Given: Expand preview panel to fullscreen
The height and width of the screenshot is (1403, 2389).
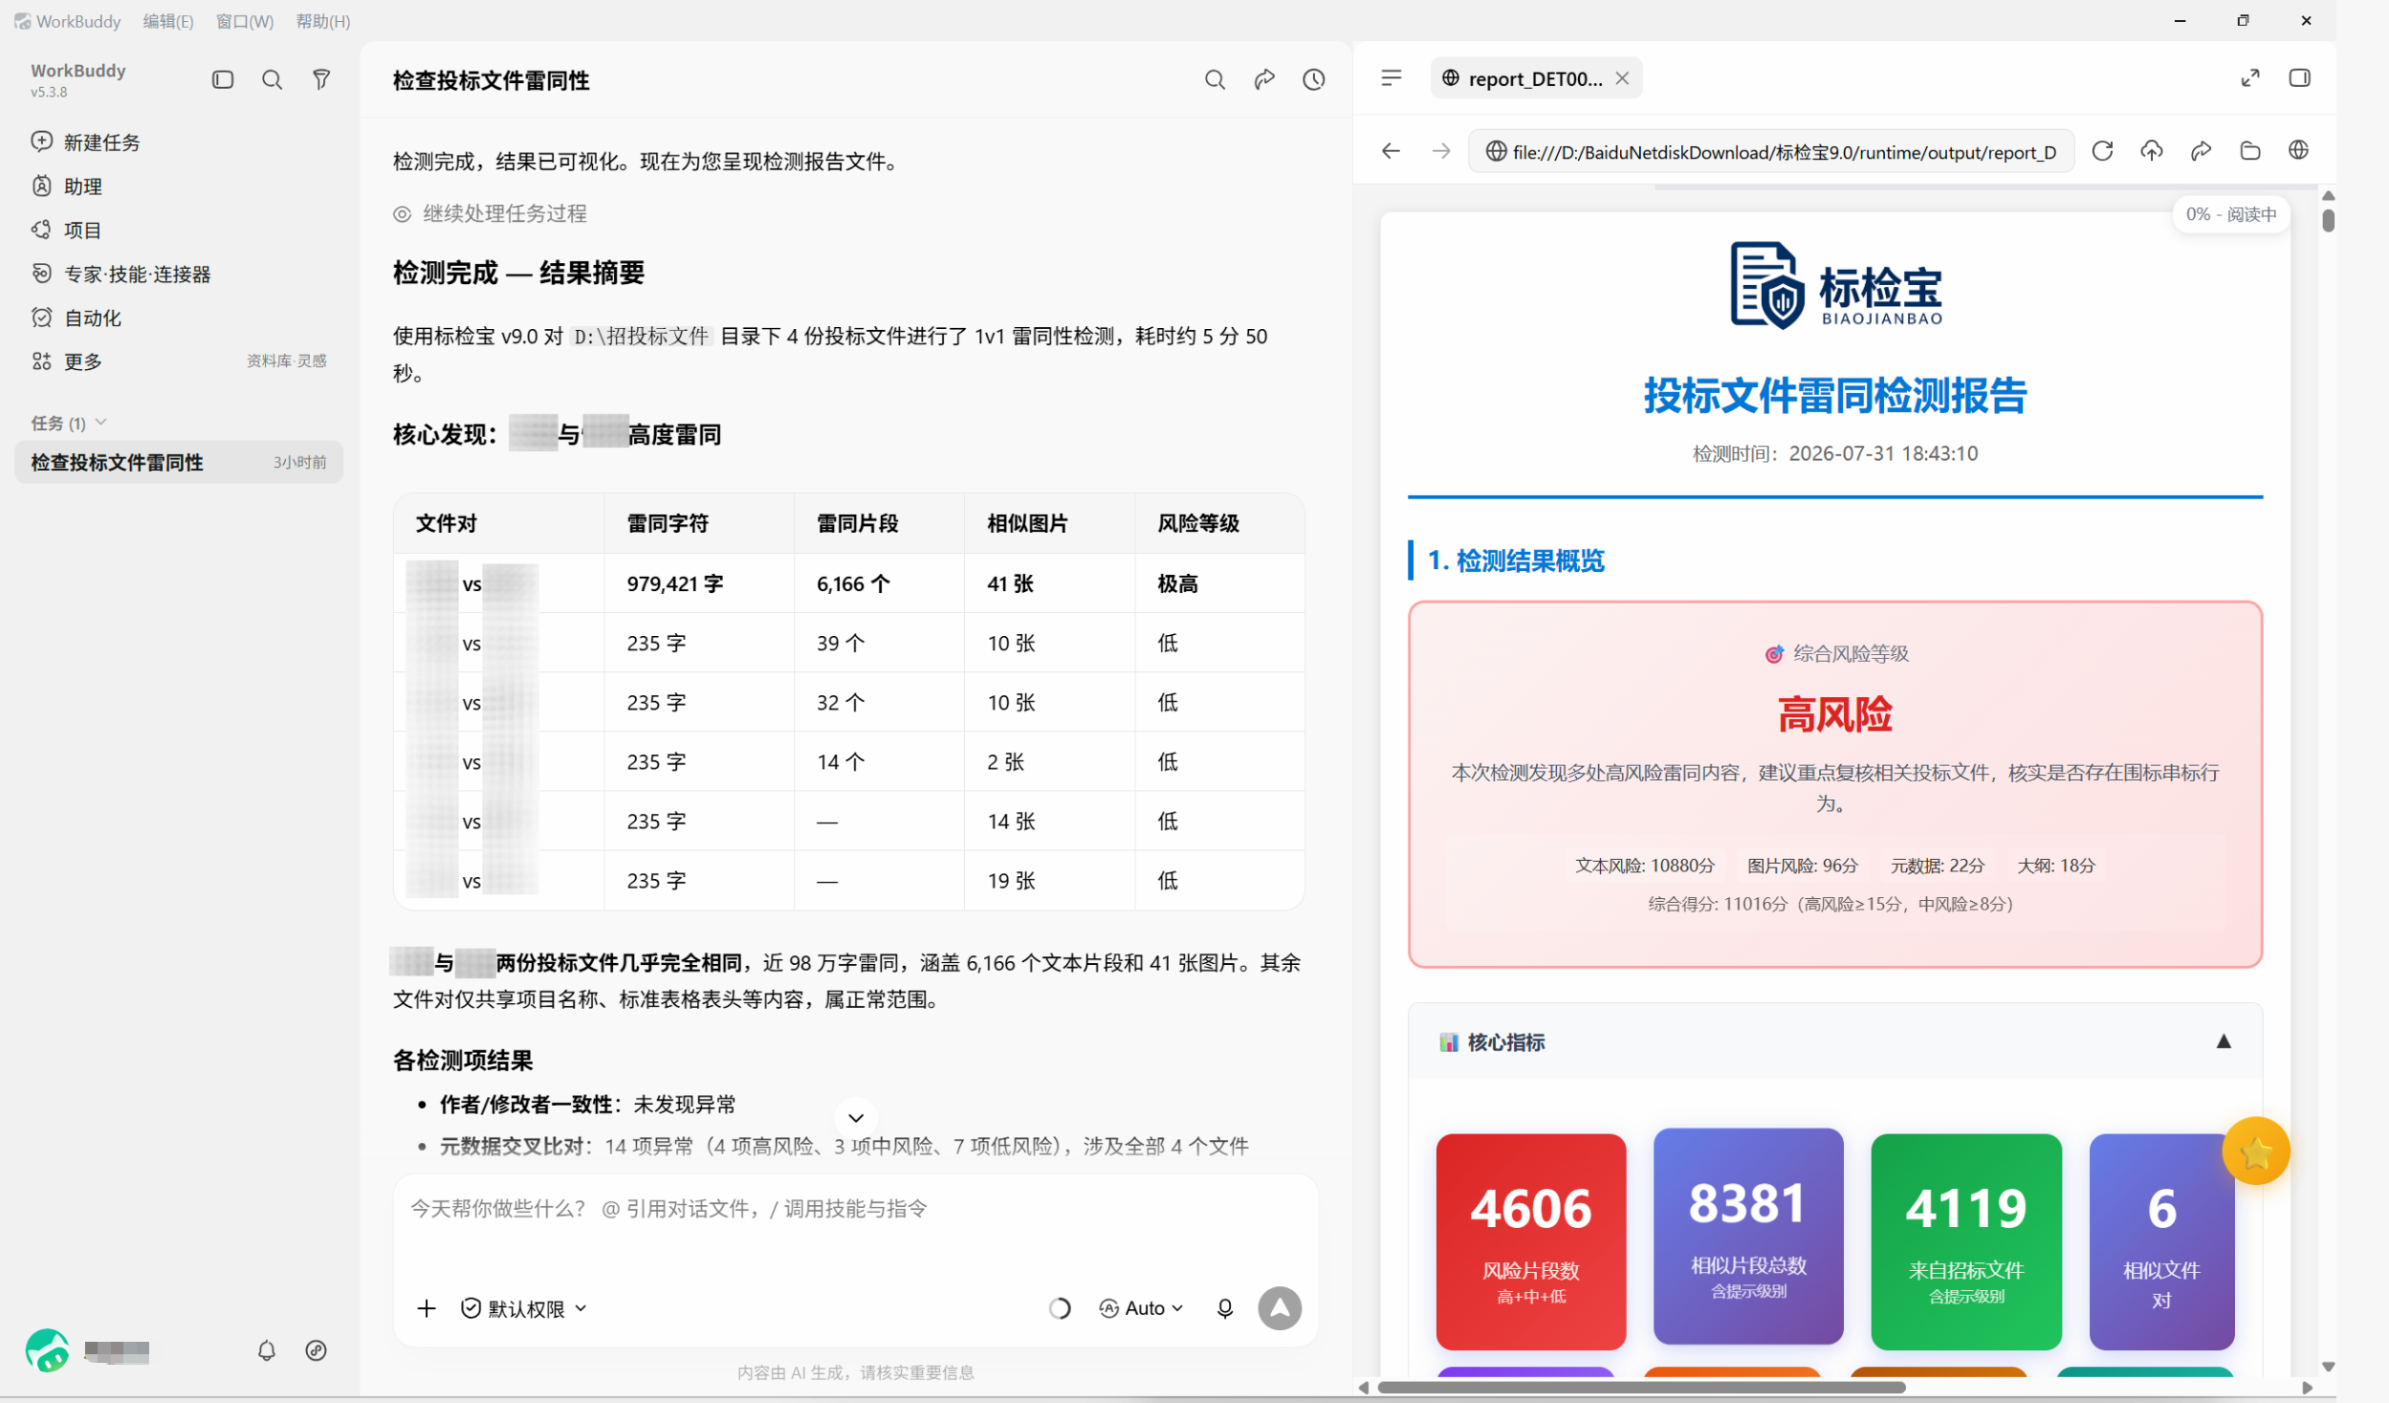Looking at the screenshot, I should (x=2250, y=77).
